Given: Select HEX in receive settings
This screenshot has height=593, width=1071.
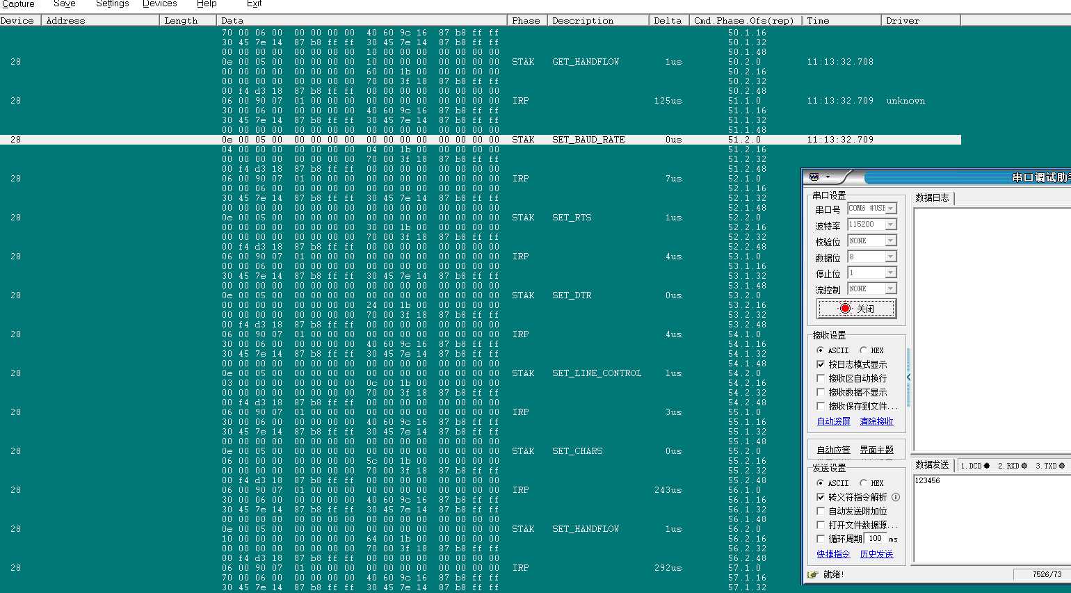Looking at the screenshot, I should click(x=863, y=350).
